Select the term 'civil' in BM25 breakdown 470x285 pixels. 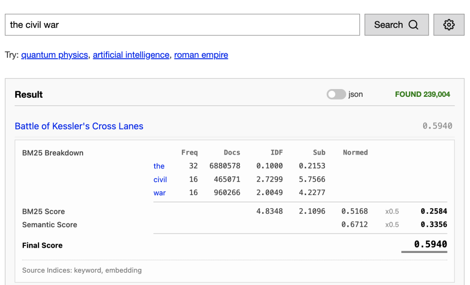tap(160, 179)
